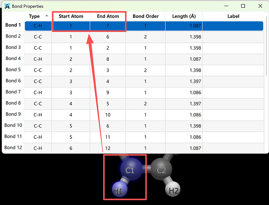Select the Bond 2 row header
Viewport: 269px width, 205px height.
click(x=13, y=36)
